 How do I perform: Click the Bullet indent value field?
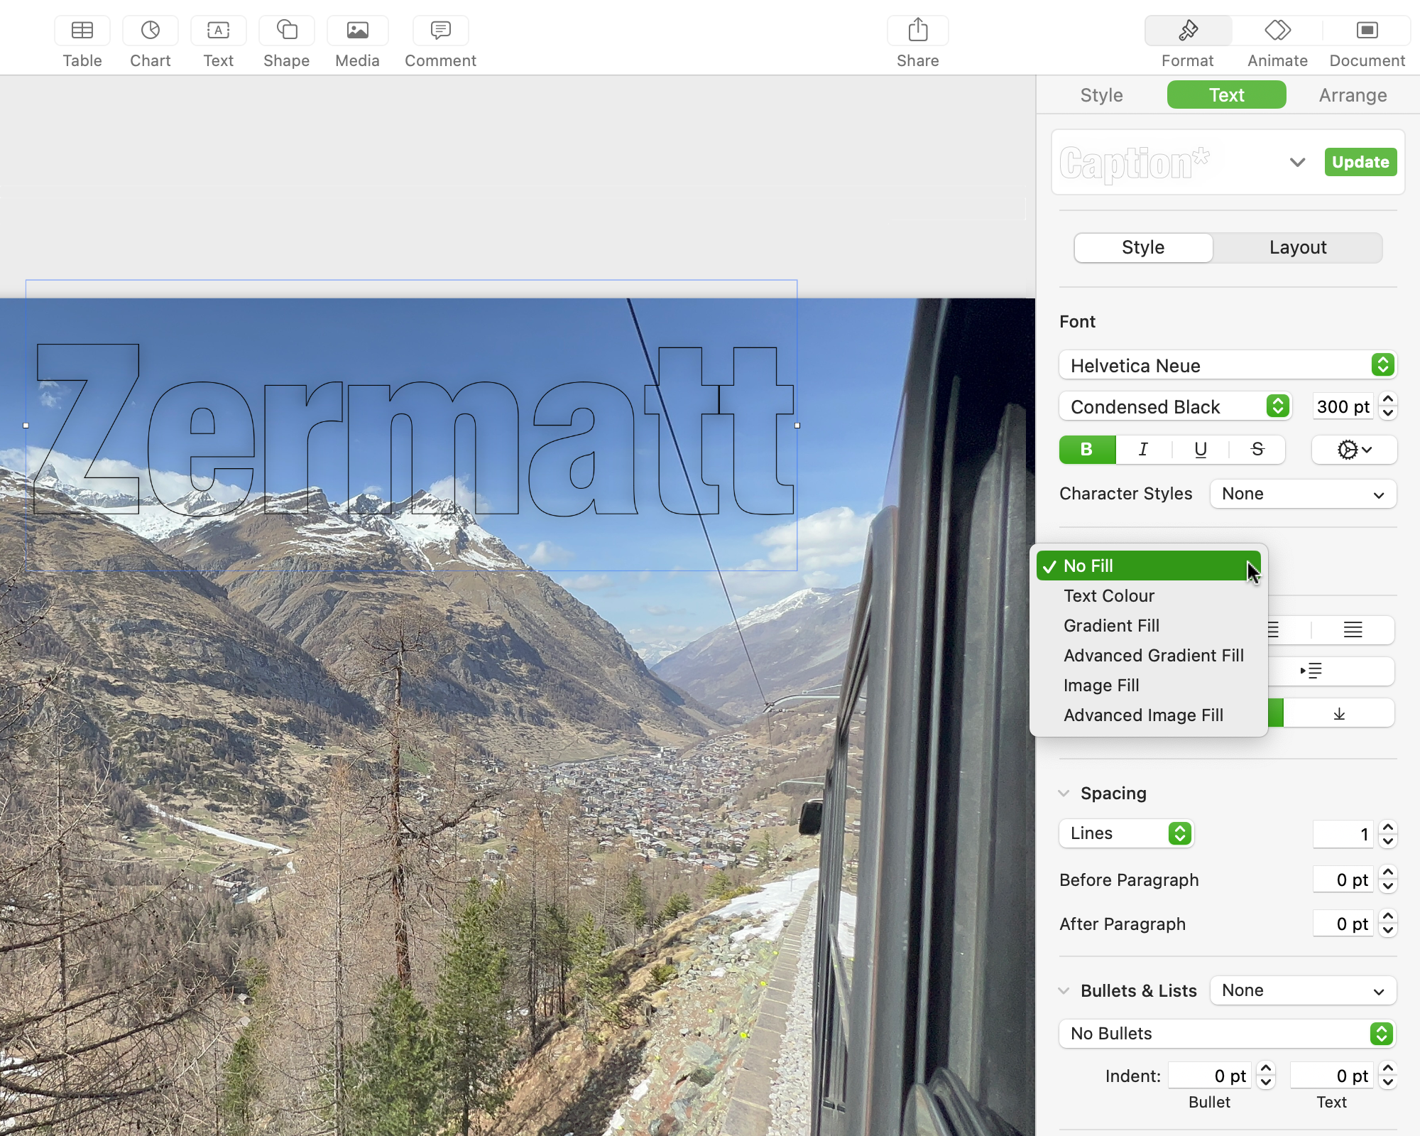[1210, 1076]
